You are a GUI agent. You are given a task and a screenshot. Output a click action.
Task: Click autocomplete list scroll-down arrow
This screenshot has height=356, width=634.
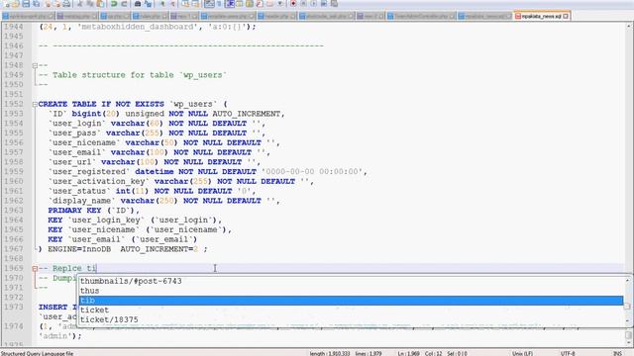pyautogui.click(x=627, y=321)
